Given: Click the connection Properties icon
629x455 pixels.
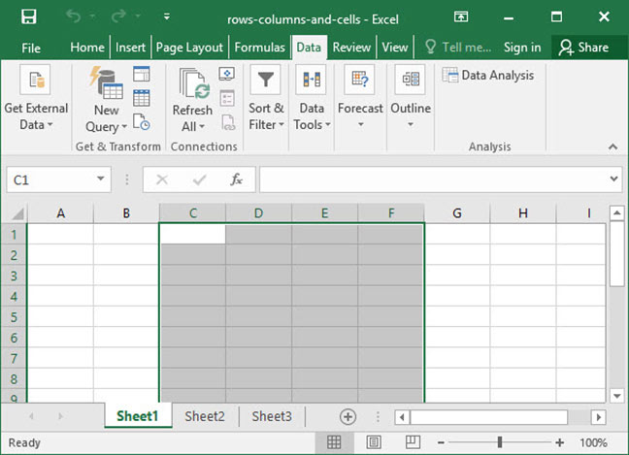Looking at the screenshot, I should pyautogui.click(x=227, y=98).
